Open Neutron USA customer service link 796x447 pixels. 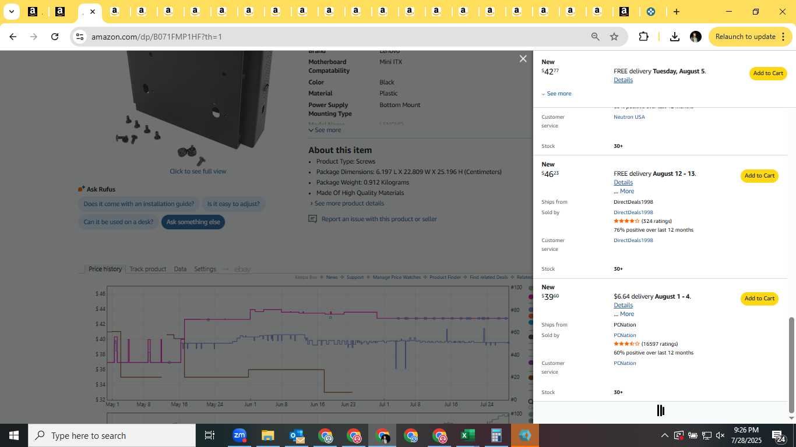tap(629, 117)
